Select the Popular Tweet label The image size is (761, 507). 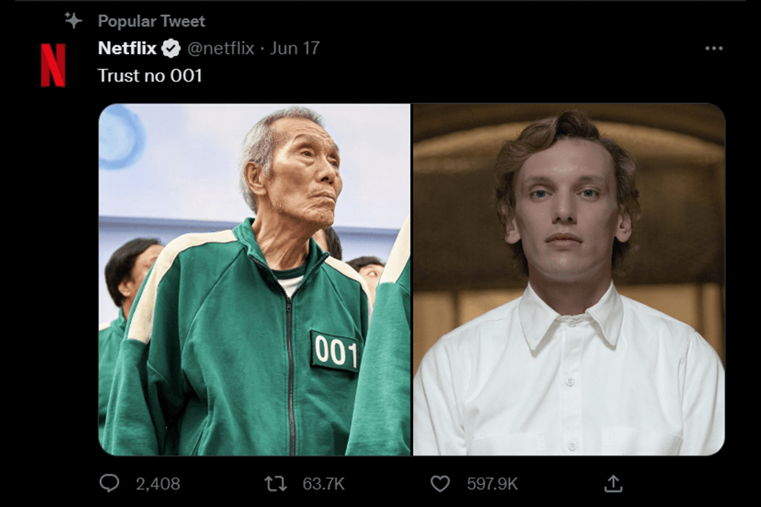[x=151, y=21]
